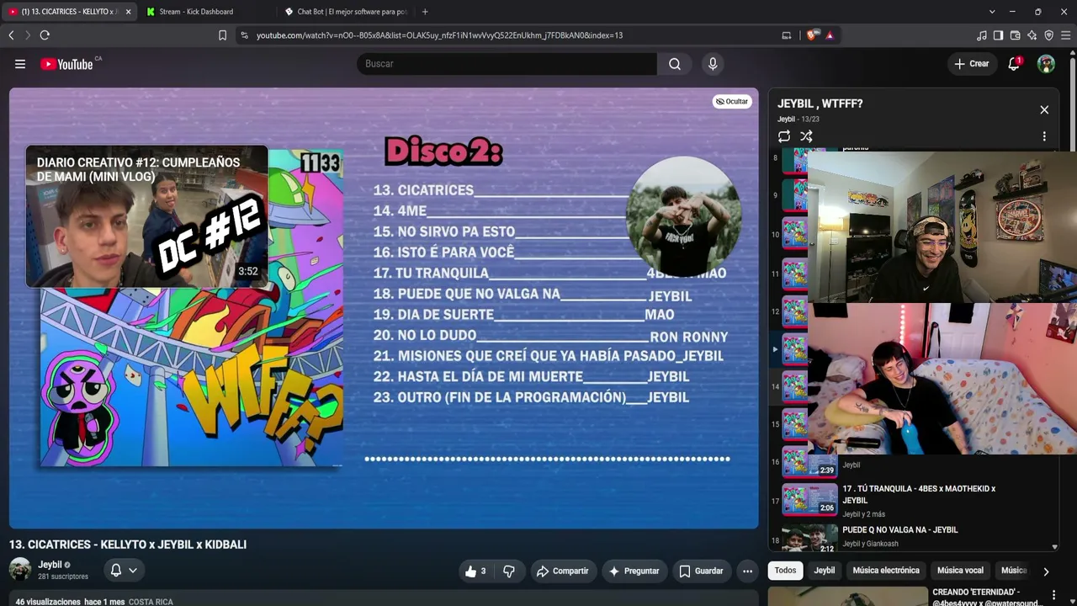The height and width of the screenshot is (606, 1077).
Task: Open Leo AI sparkle icon
Action: point(1032,35)
